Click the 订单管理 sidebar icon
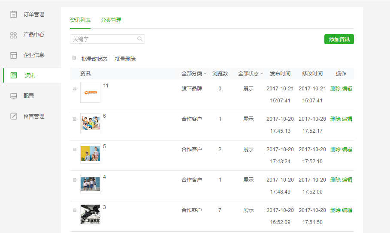 (x=14, y=15)
